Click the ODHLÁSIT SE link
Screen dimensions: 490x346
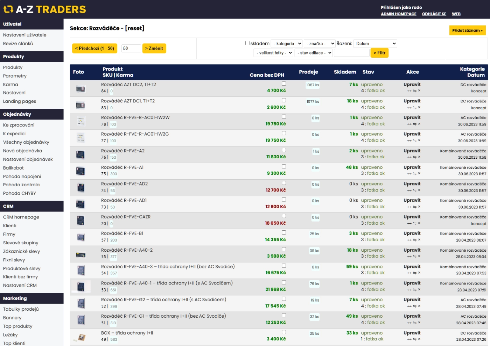click(x=434, y=14)
